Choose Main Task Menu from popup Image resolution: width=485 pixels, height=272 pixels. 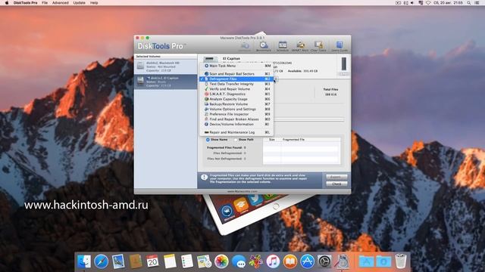236,66
